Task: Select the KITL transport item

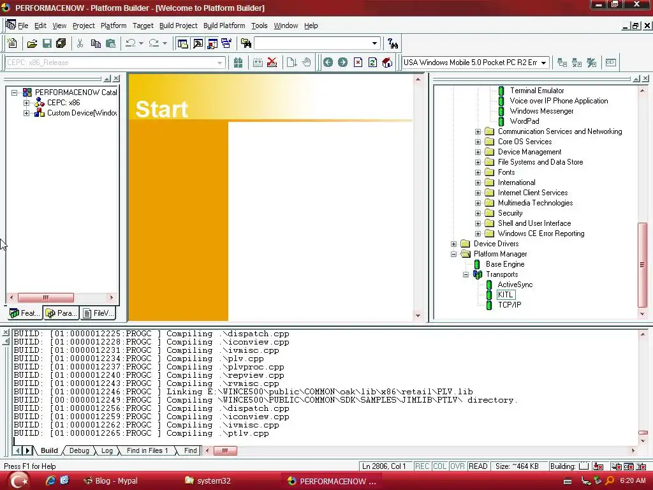Action: point(506,295)
